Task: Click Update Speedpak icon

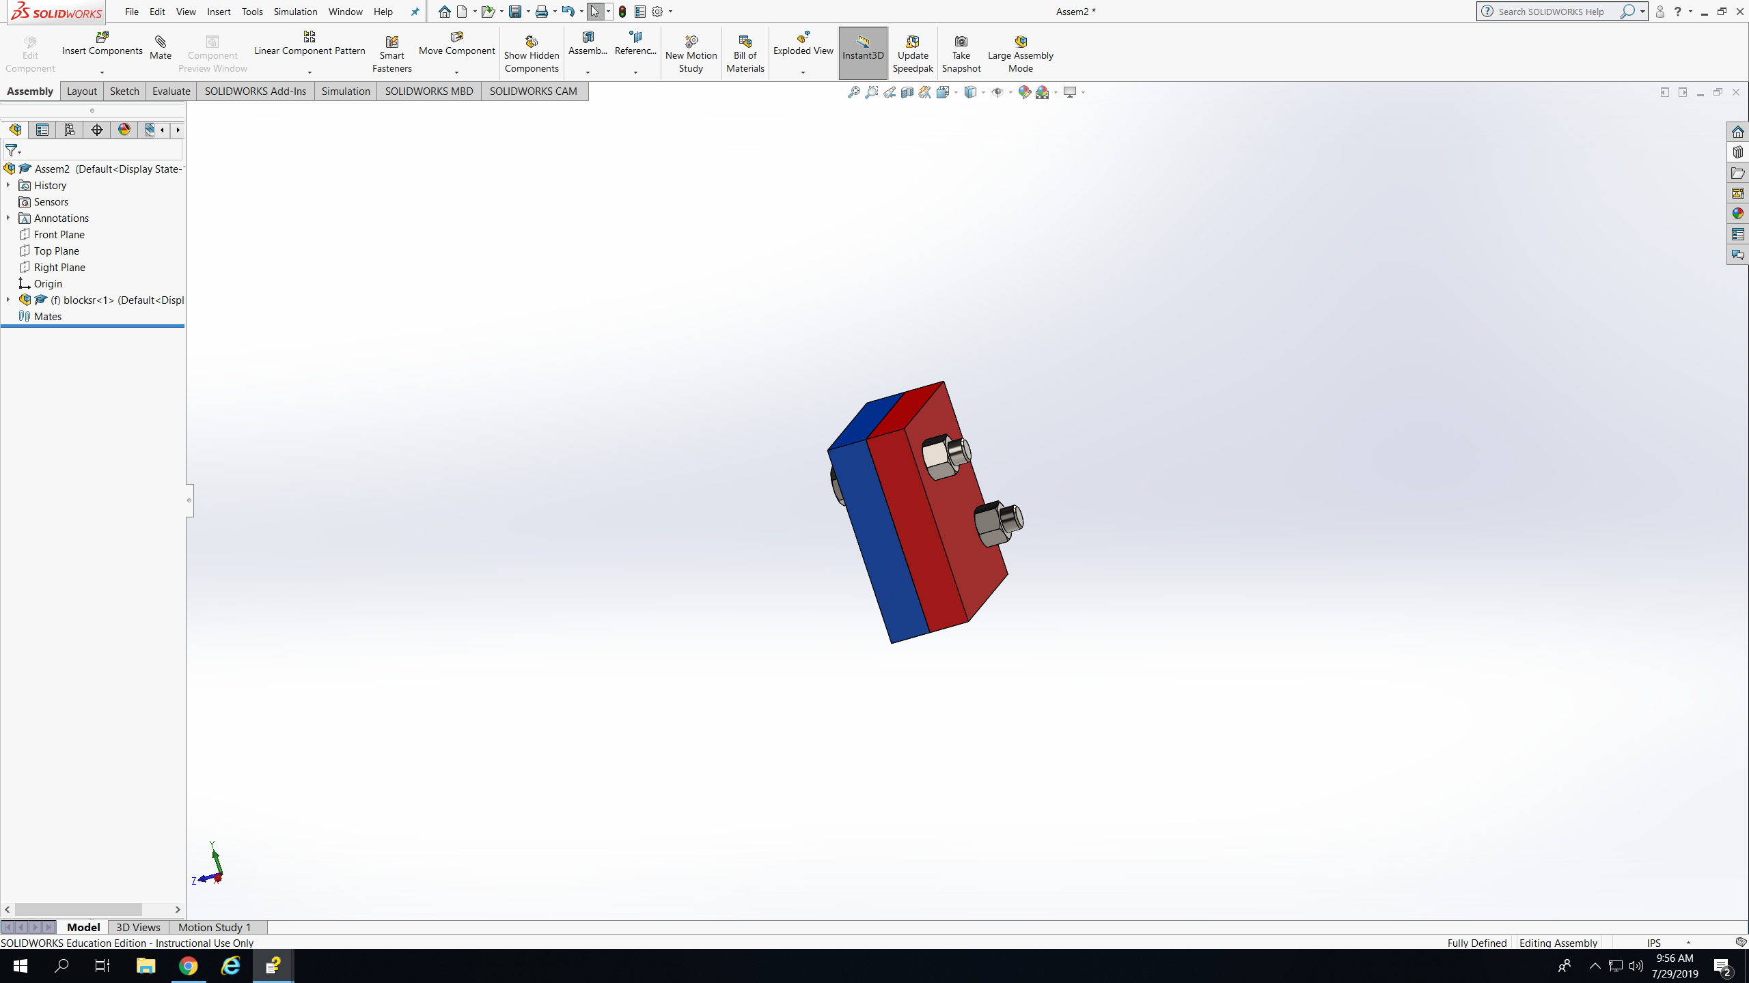Action: (x=912, y=54)
